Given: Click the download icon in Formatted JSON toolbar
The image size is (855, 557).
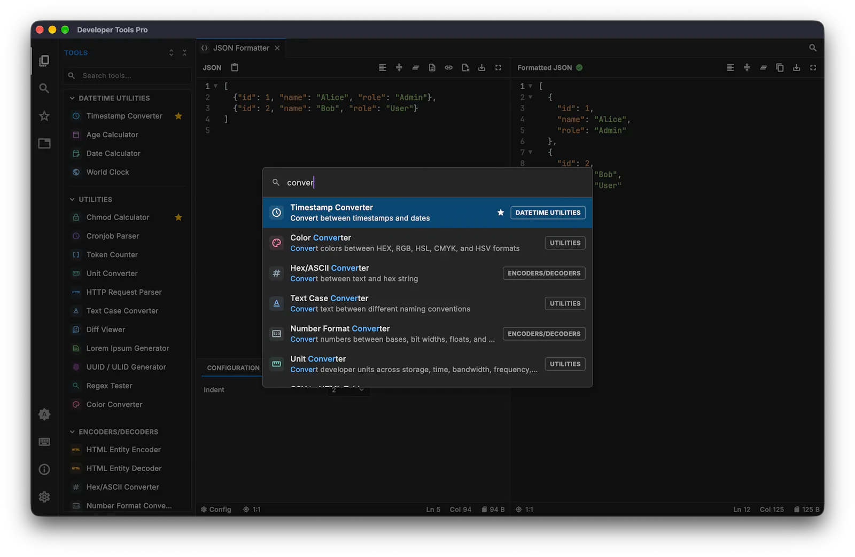Looking at the screenshot, I should click(x=797, y=67).
